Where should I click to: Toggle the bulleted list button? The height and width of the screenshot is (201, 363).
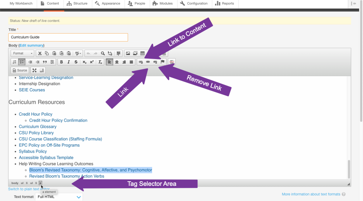pyautogui.click(x=22, y=62)
